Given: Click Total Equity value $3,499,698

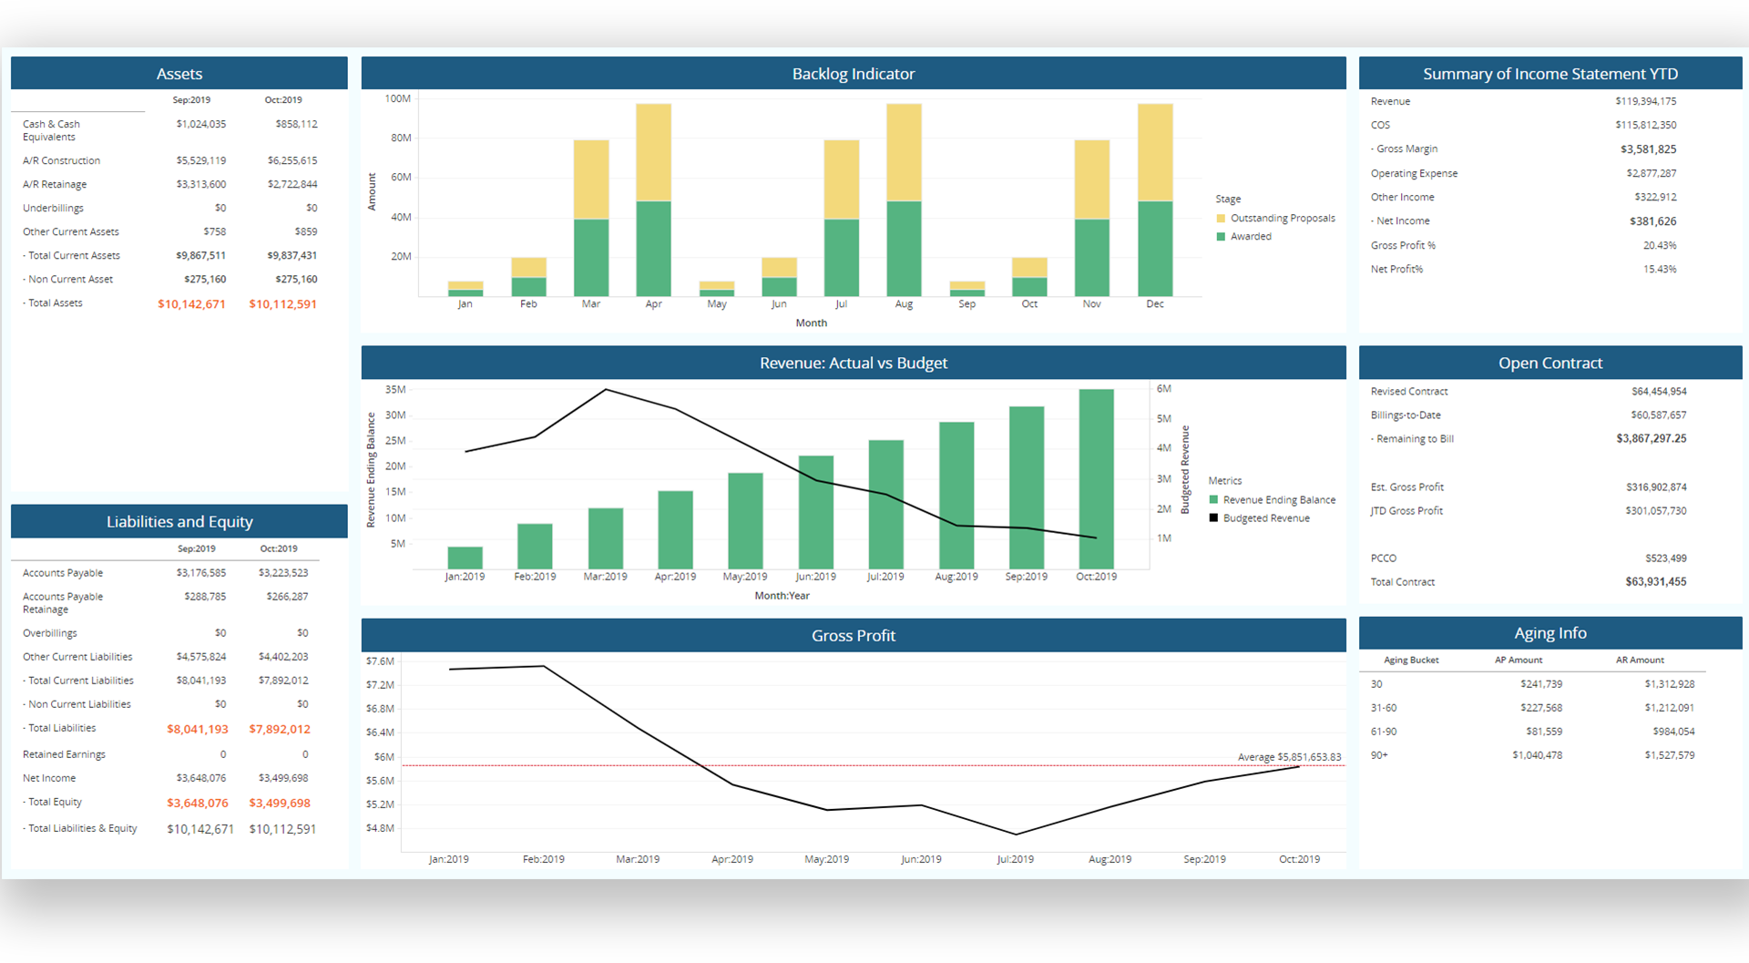Looking at the screenshot, I should pyautogui.click(x=280, y=804).
